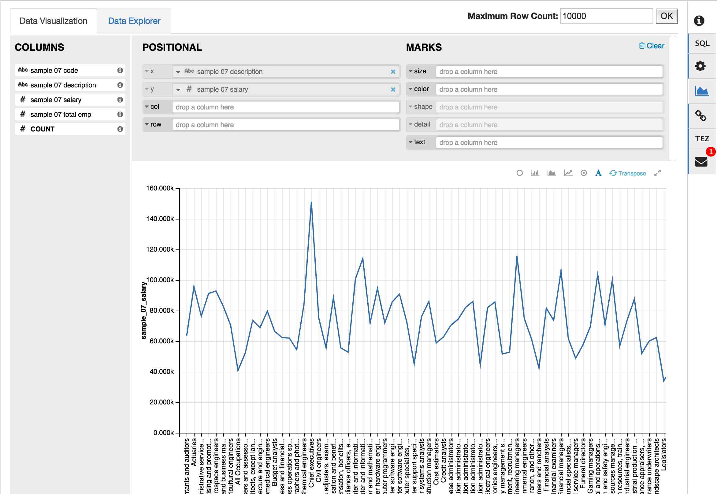Open the link icon in sidebar
Screen dimensions: 717x494
[700, 116]
